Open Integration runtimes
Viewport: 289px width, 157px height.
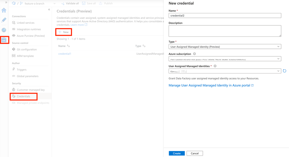click(29, 29)
